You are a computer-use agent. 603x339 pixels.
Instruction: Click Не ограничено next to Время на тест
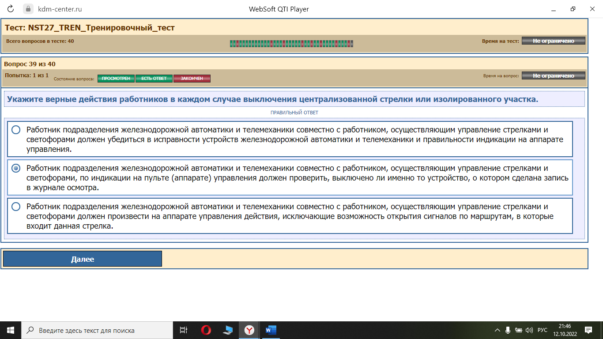click(554, 41)
